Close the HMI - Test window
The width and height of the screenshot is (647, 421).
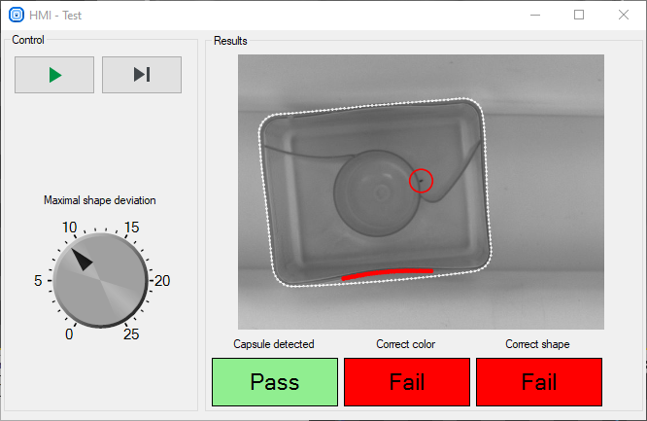[x=624, y=15]
